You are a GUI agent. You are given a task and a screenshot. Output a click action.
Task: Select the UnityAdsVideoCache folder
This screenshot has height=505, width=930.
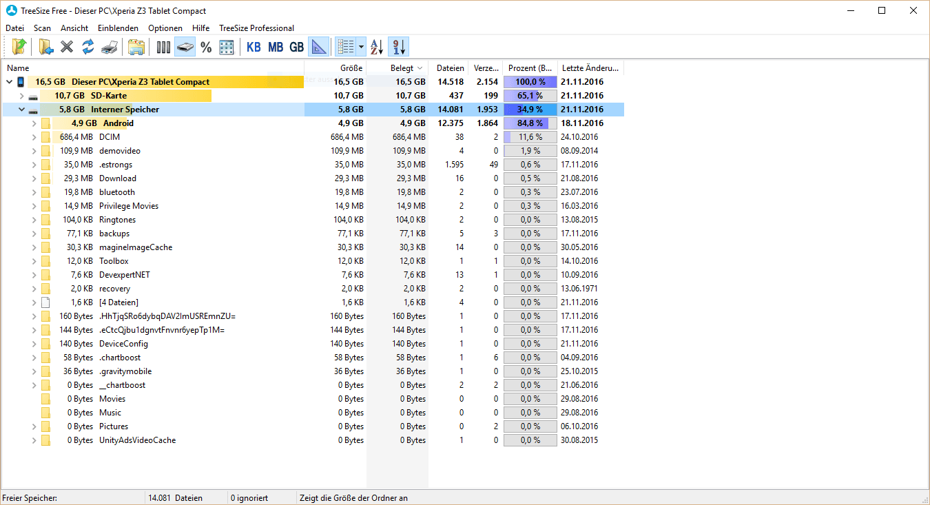137,440
